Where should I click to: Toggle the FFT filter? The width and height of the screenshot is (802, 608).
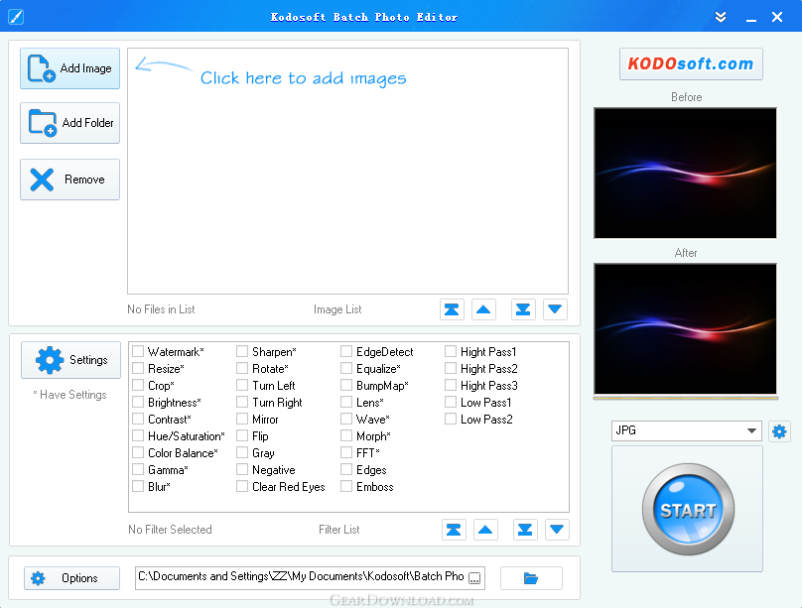click(346, 452)
